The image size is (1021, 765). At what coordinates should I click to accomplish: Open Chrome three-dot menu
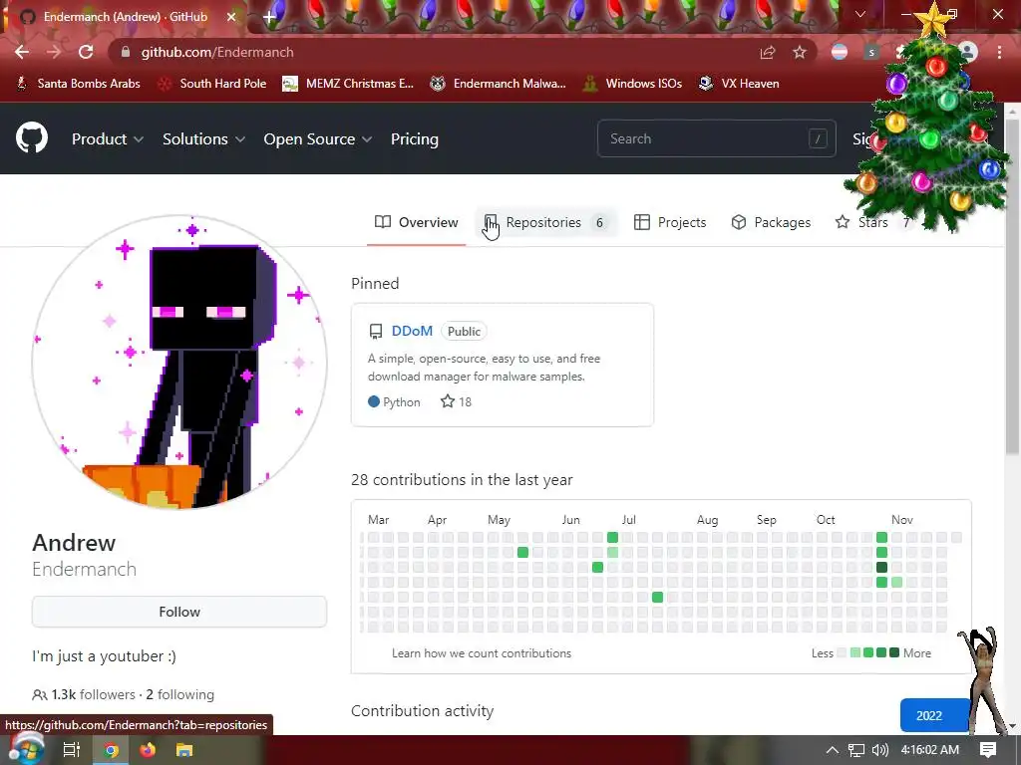pos(999,52)
